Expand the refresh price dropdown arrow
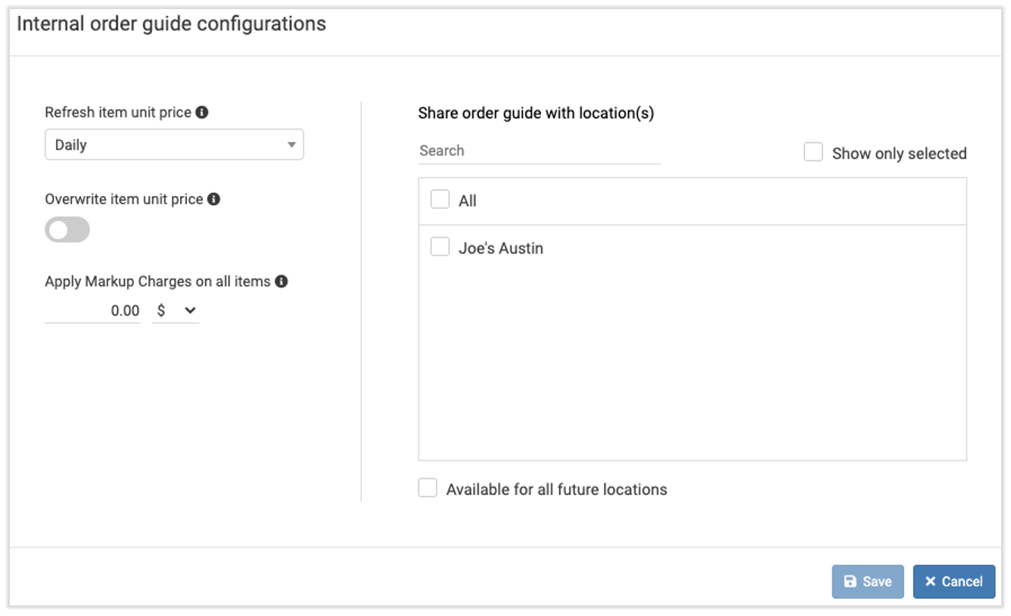This screenshot has height=616, width=1011. tap(291, 145)
